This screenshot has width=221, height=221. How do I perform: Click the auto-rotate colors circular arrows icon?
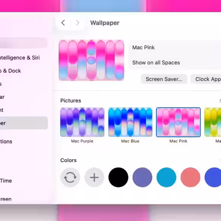[x=70, y=178]
